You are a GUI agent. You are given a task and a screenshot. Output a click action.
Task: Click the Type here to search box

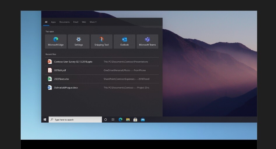(x=75, y=120)
